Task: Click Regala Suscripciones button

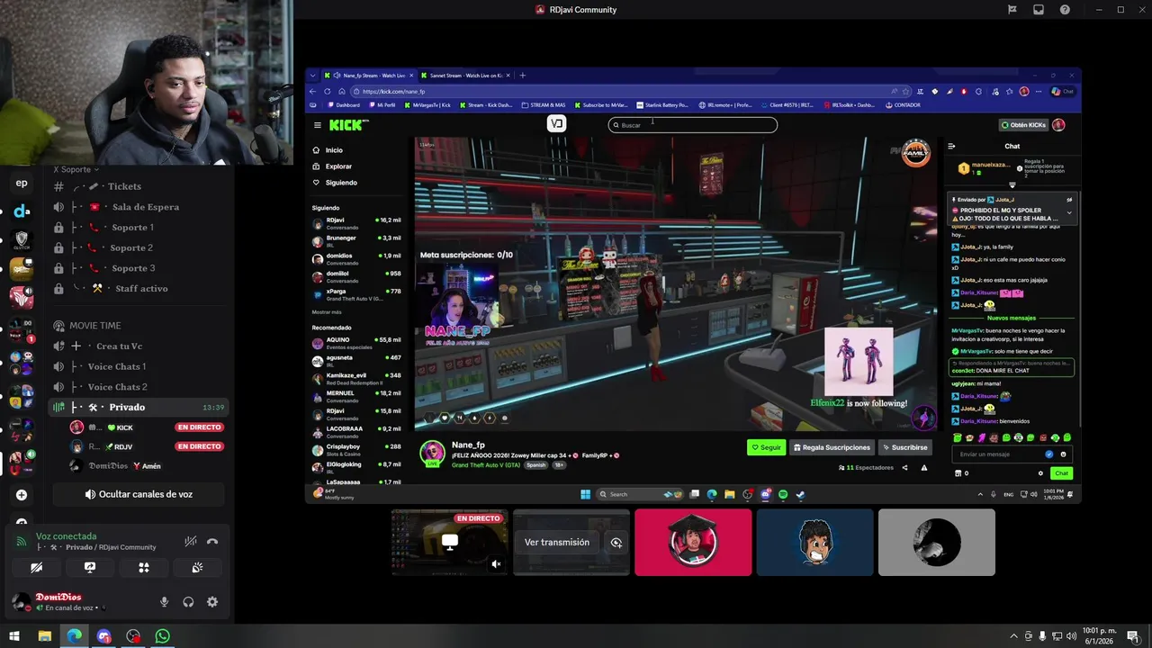Action: coord(832,447)
